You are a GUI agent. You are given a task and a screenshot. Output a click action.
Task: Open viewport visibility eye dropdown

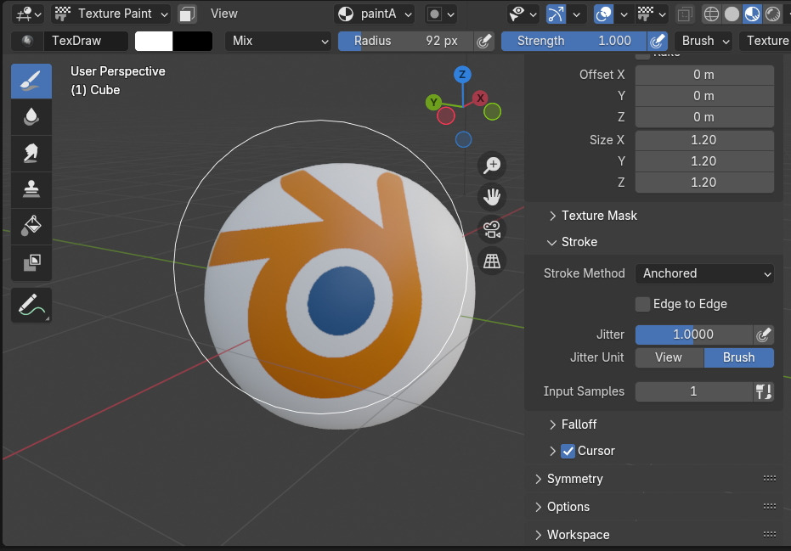(523, 14)
